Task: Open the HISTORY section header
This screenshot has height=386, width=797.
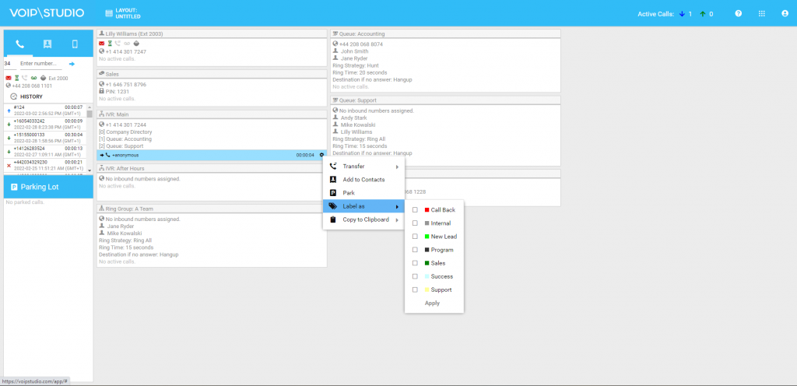Action: (31, 96)
